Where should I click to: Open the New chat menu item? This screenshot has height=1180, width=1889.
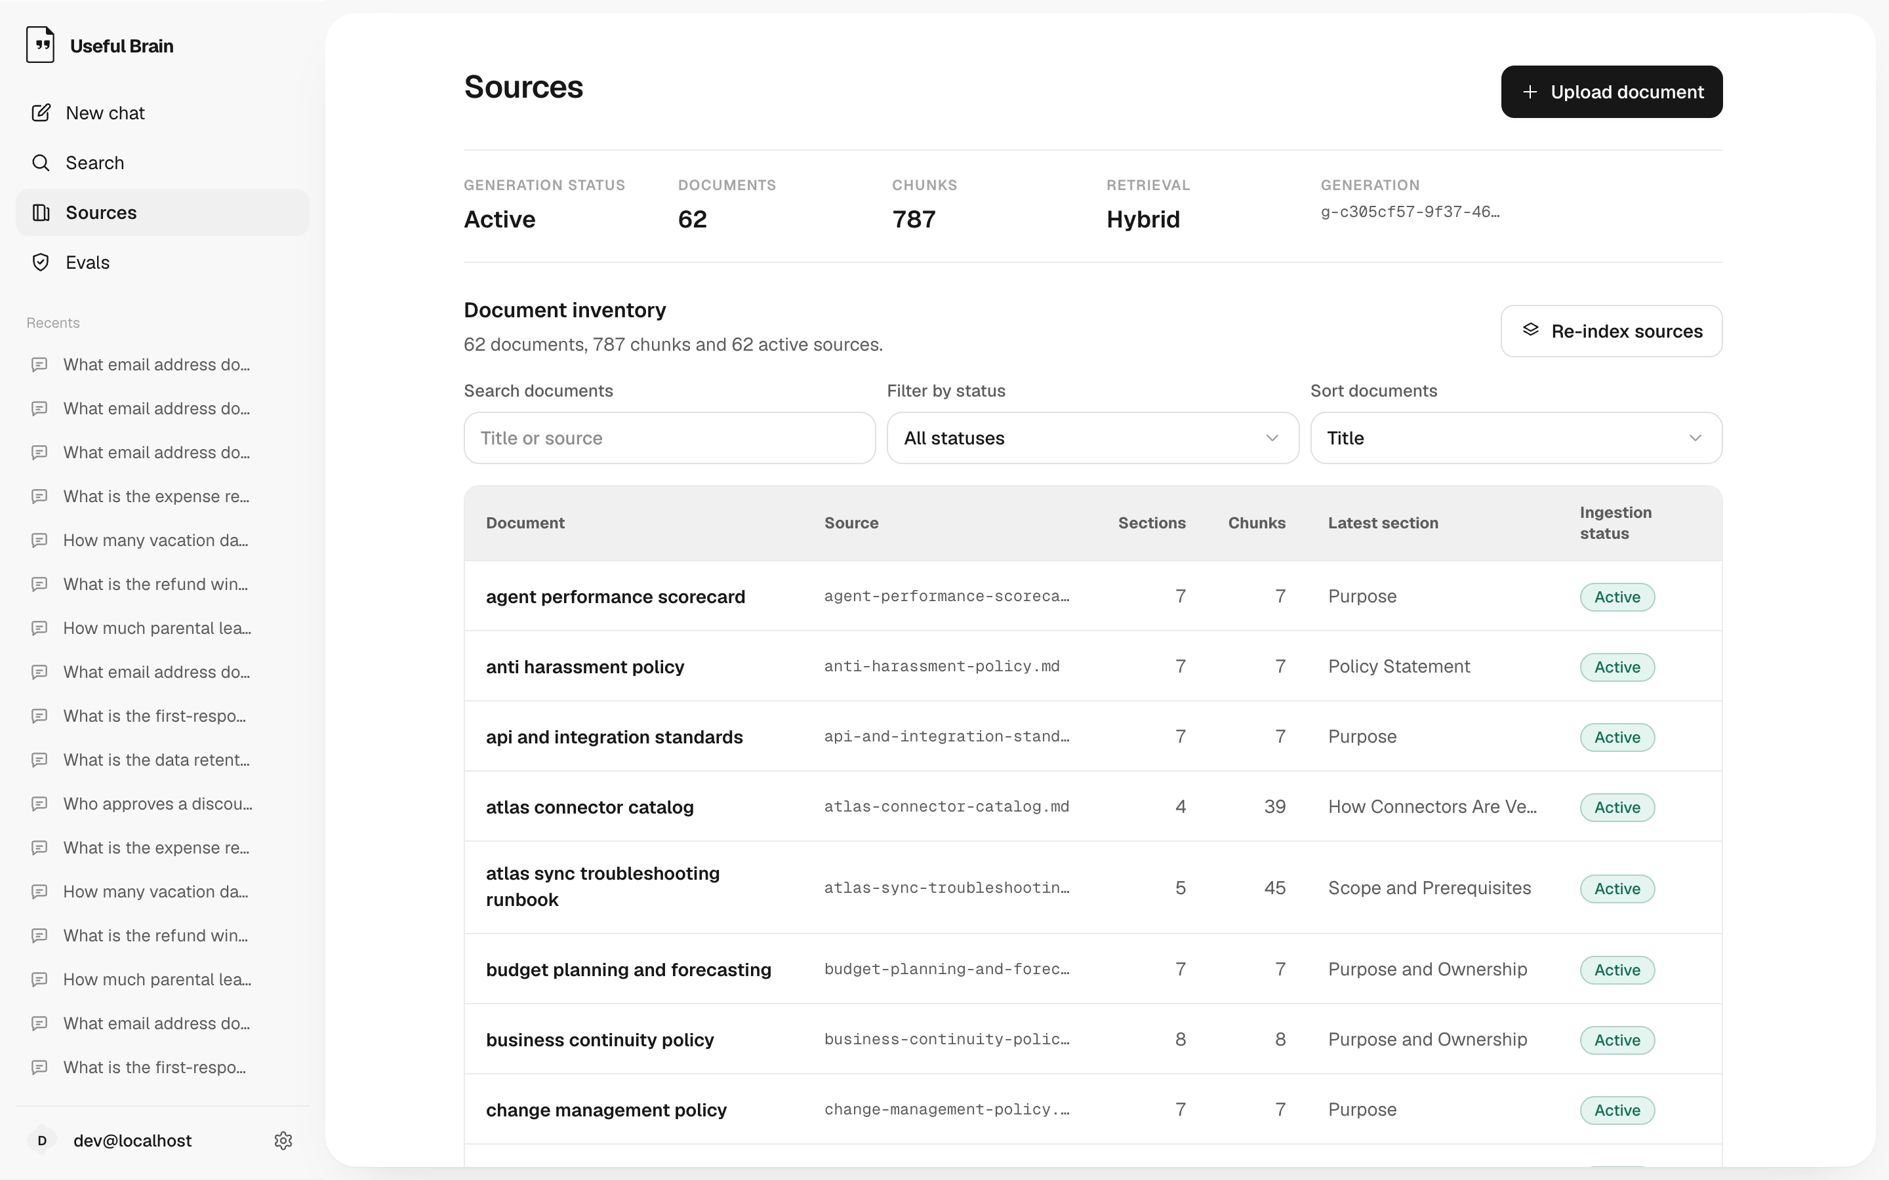(163, 113)
